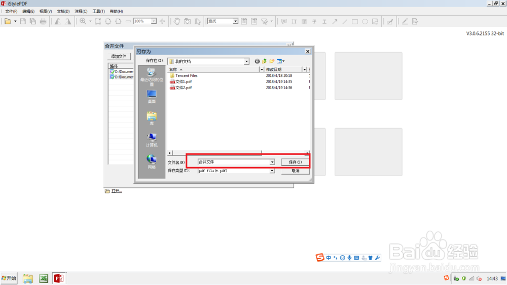Click the 文件名 input field
Viewport: 507px width, 285px height.
pos(234,162)
